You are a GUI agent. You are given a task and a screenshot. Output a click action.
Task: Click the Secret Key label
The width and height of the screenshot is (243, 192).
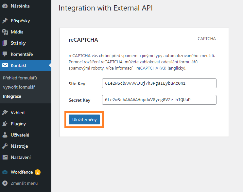click(79, 100)
